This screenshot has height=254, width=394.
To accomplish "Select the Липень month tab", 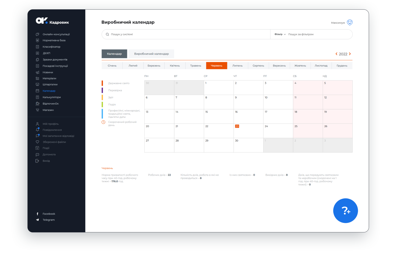I will [x=237, y=66].
